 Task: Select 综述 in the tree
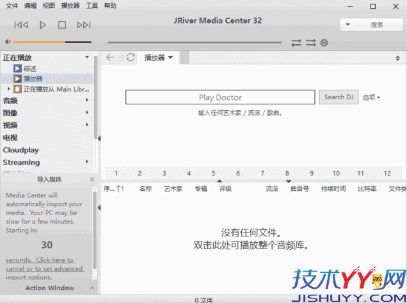pos(30,69)
